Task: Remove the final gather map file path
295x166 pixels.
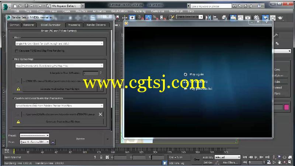Action: point(100,81)
